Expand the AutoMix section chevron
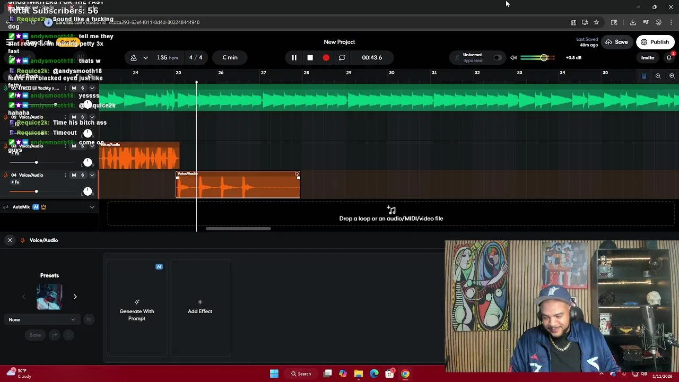Viewport: 679px width, 382px height. (92, 207)
